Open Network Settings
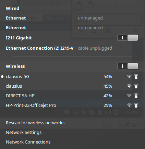Screen dimensions: 145x149 [72, 133]
